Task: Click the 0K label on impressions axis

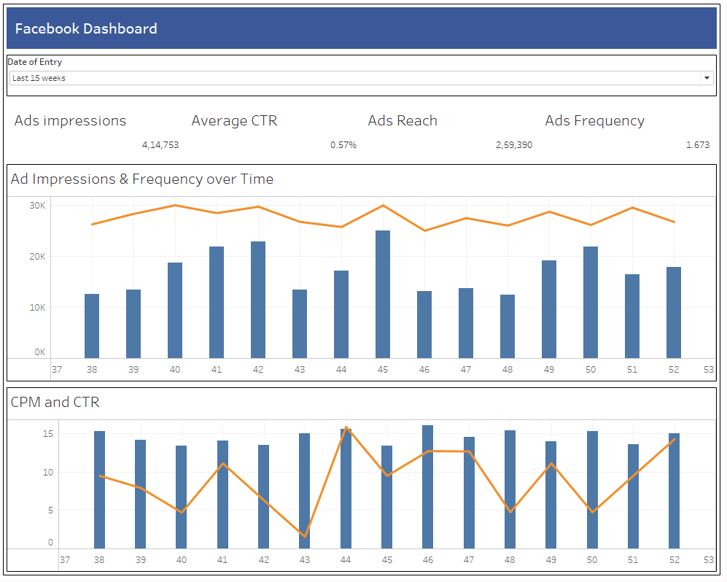Action: coord(40,352)
